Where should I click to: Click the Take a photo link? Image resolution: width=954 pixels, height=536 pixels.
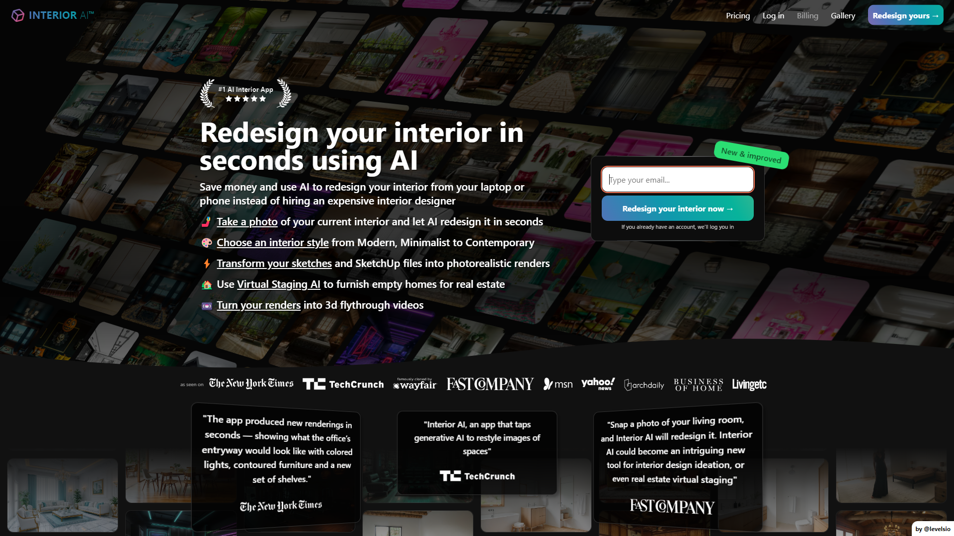pos(247,221)
